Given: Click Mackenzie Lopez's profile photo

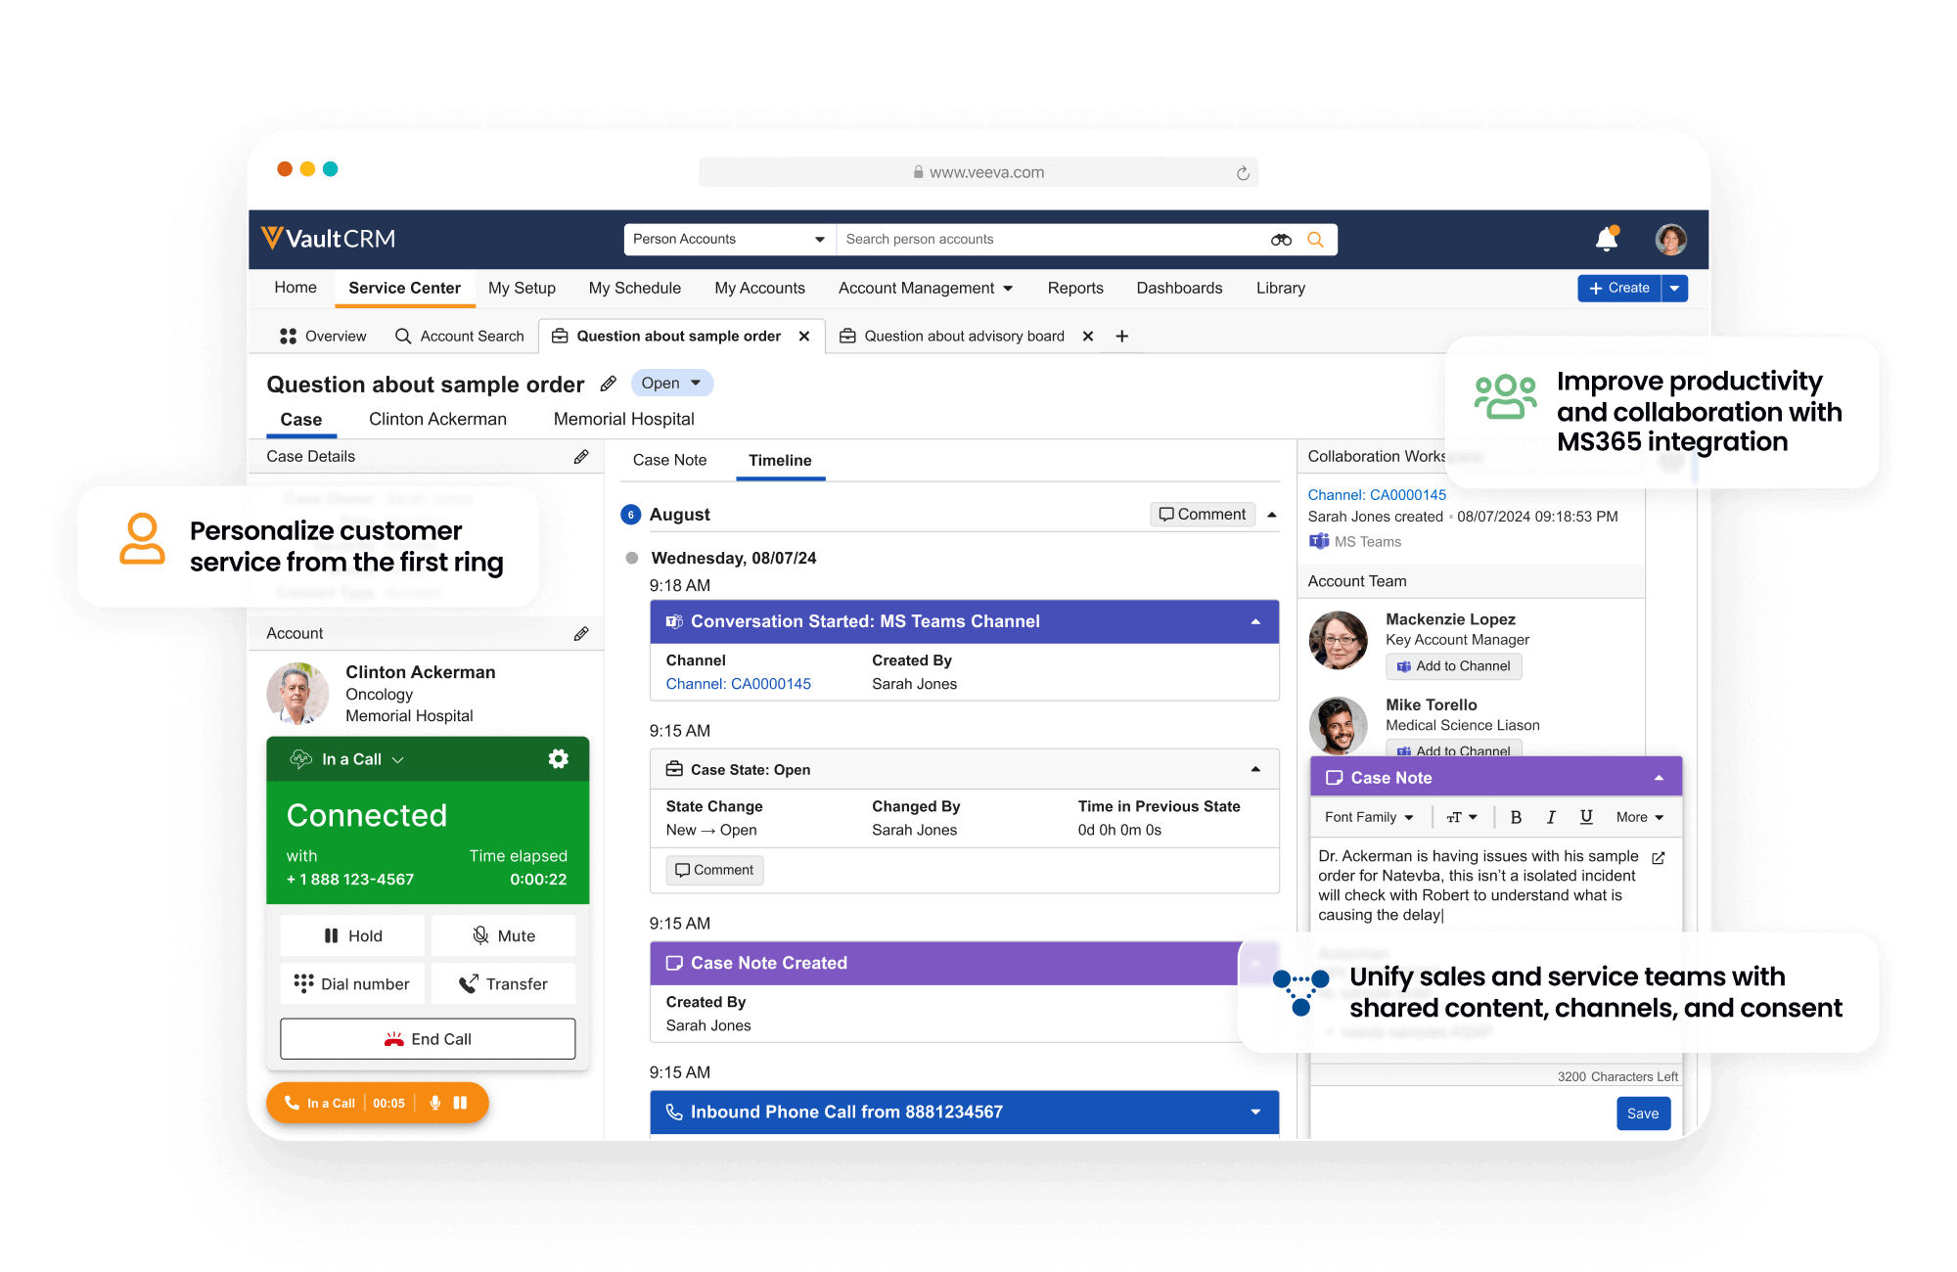Looking at the screenshot, I should pos(1339,641).
